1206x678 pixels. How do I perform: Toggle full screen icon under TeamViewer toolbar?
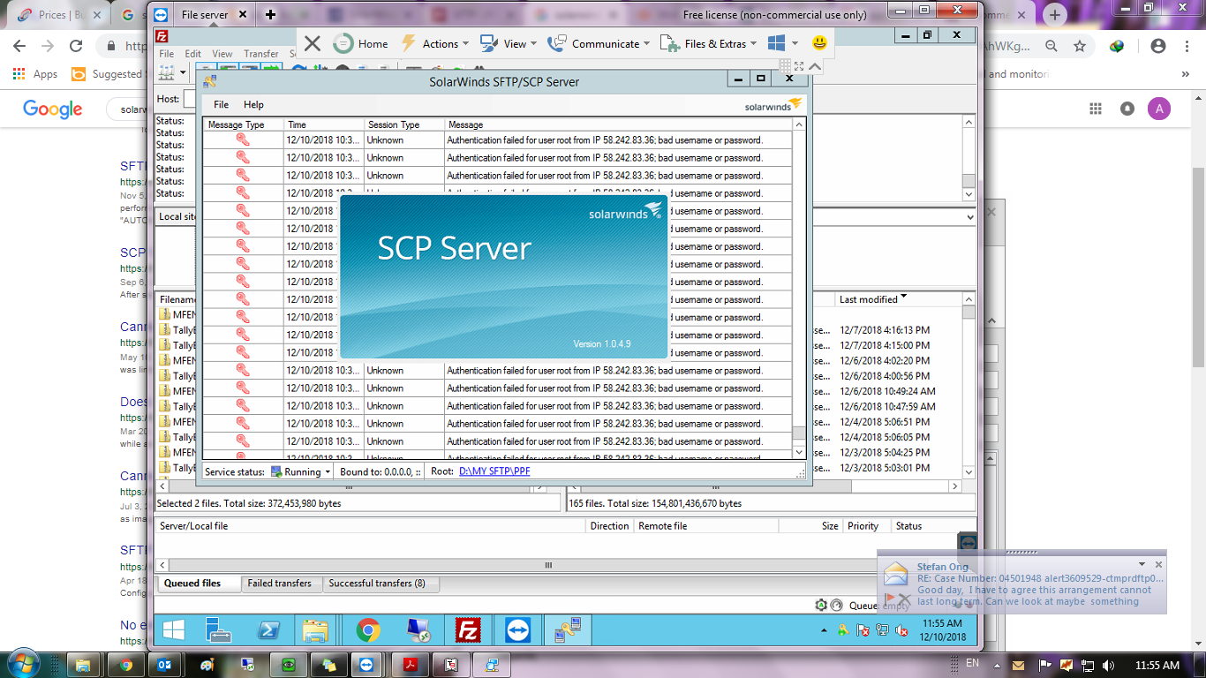click(799, 66)
